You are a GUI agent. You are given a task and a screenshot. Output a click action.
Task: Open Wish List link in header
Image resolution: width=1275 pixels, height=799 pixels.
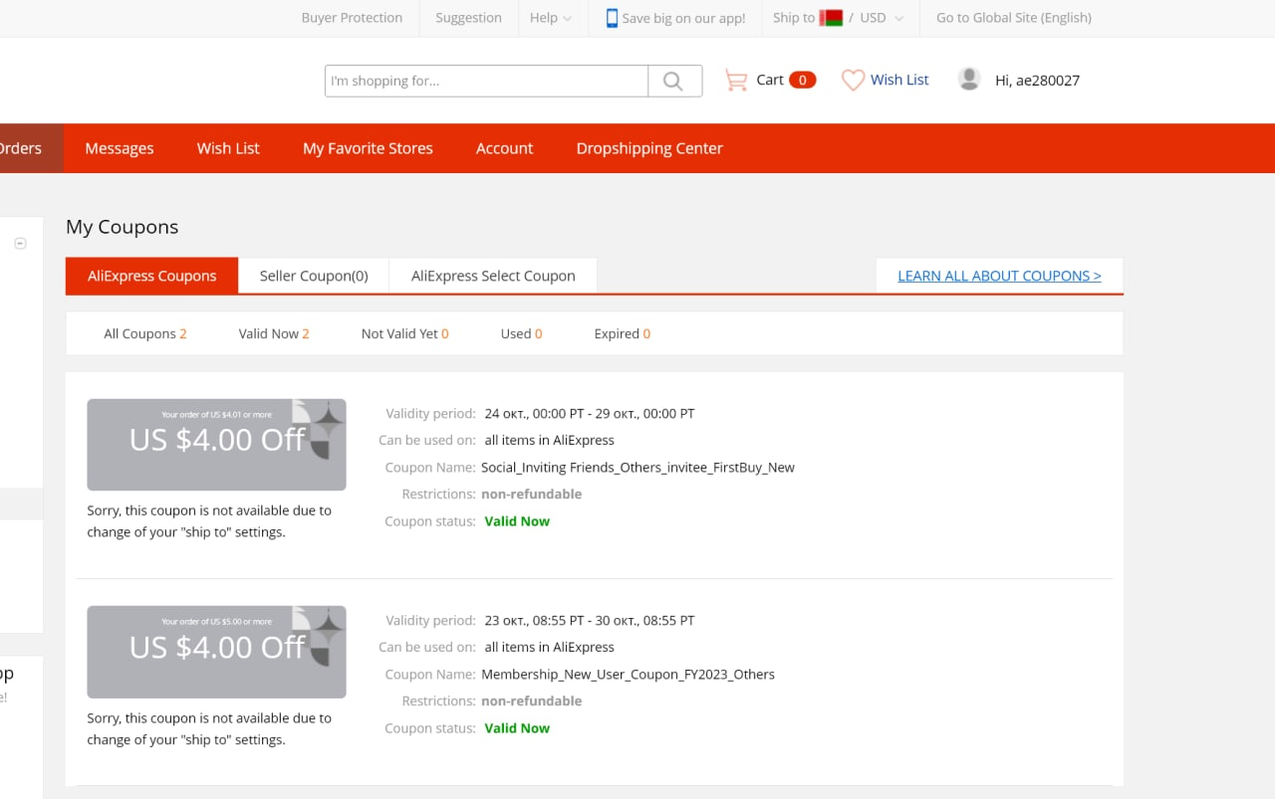(x=899, y=80)
